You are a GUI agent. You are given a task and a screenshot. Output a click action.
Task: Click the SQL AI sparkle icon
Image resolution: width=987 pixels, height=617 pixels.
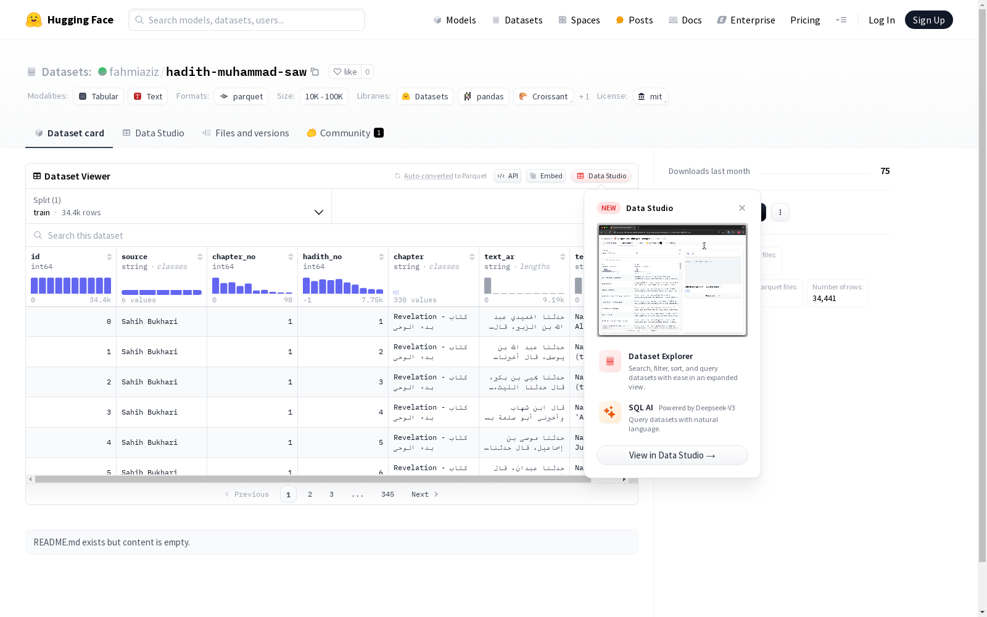[610, 412]
